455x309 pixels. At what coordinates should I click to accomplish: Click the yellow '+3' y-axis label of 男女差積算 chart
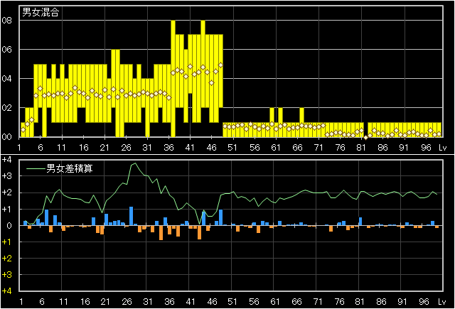6,274
